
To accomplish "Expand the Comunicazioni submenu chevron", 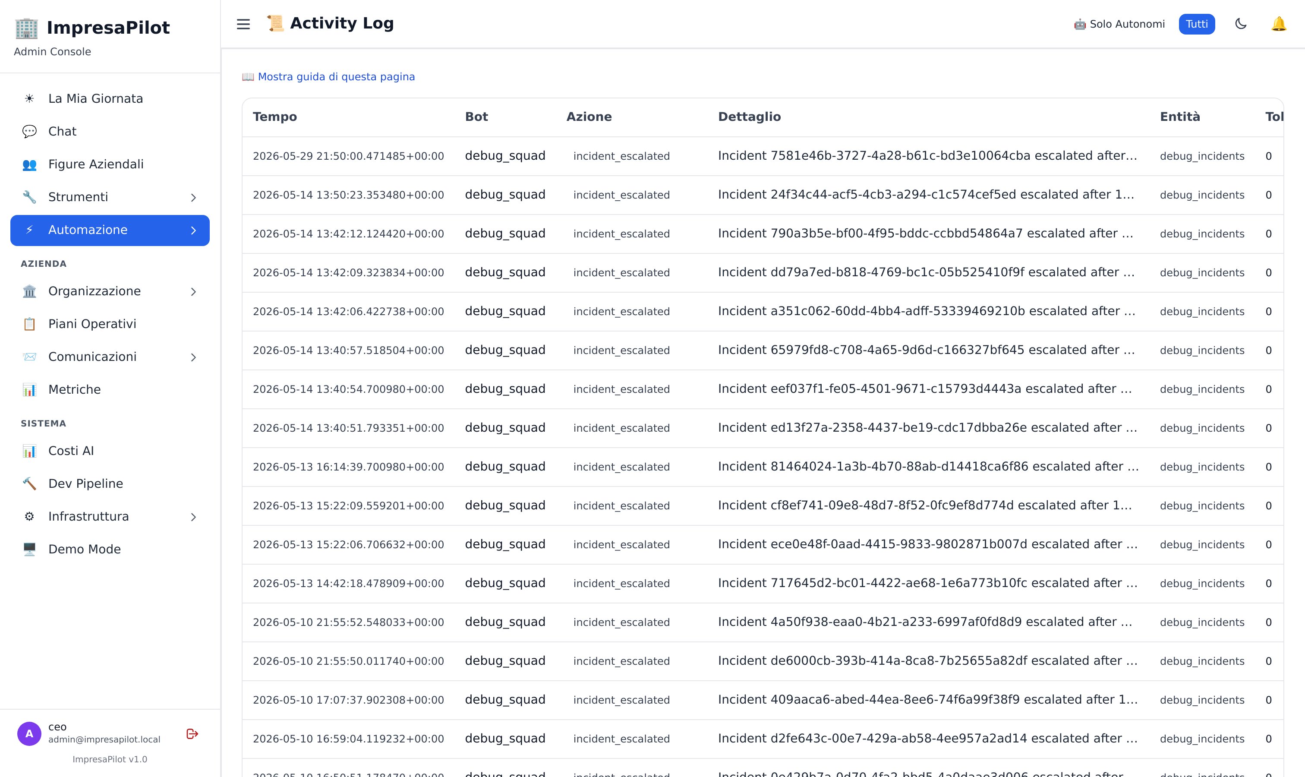I will [193, 357].
